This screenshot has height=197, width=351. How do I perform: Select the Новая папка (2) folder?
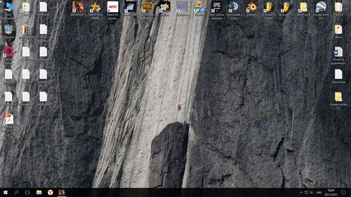[338, 97]
